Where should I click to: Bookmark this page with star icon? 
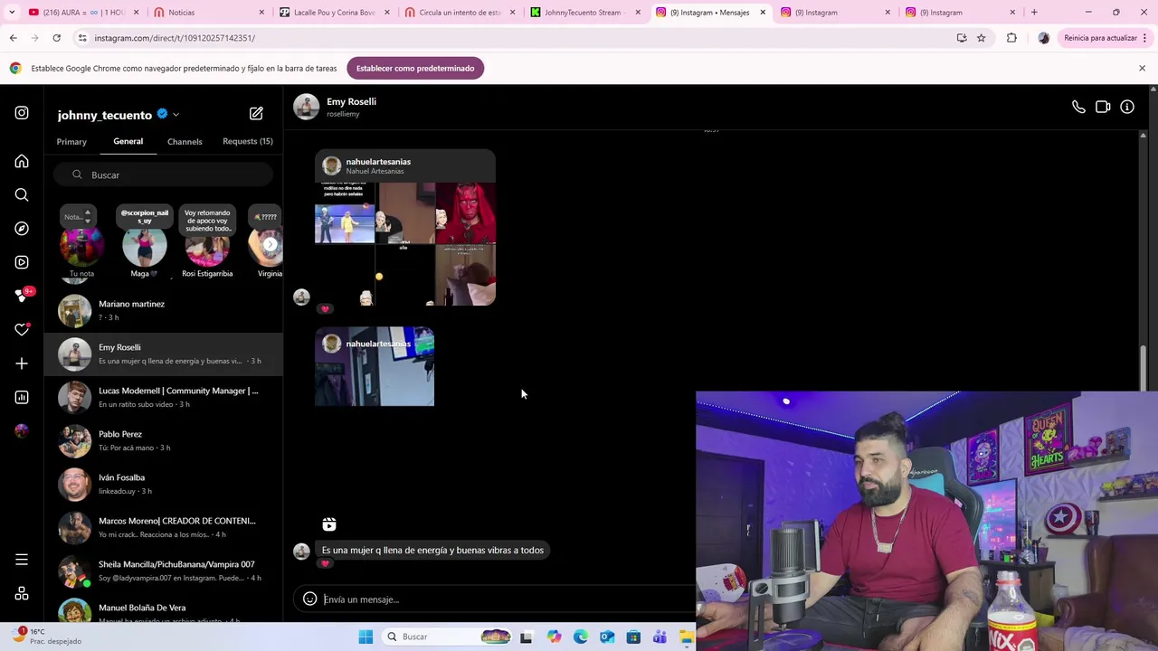(981, 38)
